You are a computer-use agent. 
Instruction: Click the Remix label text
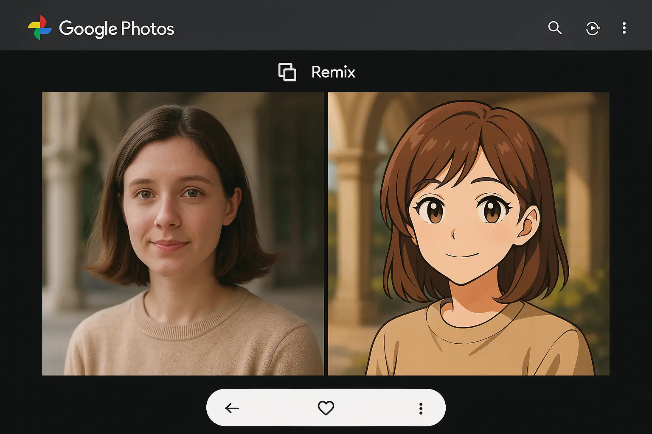click(333, 72)
